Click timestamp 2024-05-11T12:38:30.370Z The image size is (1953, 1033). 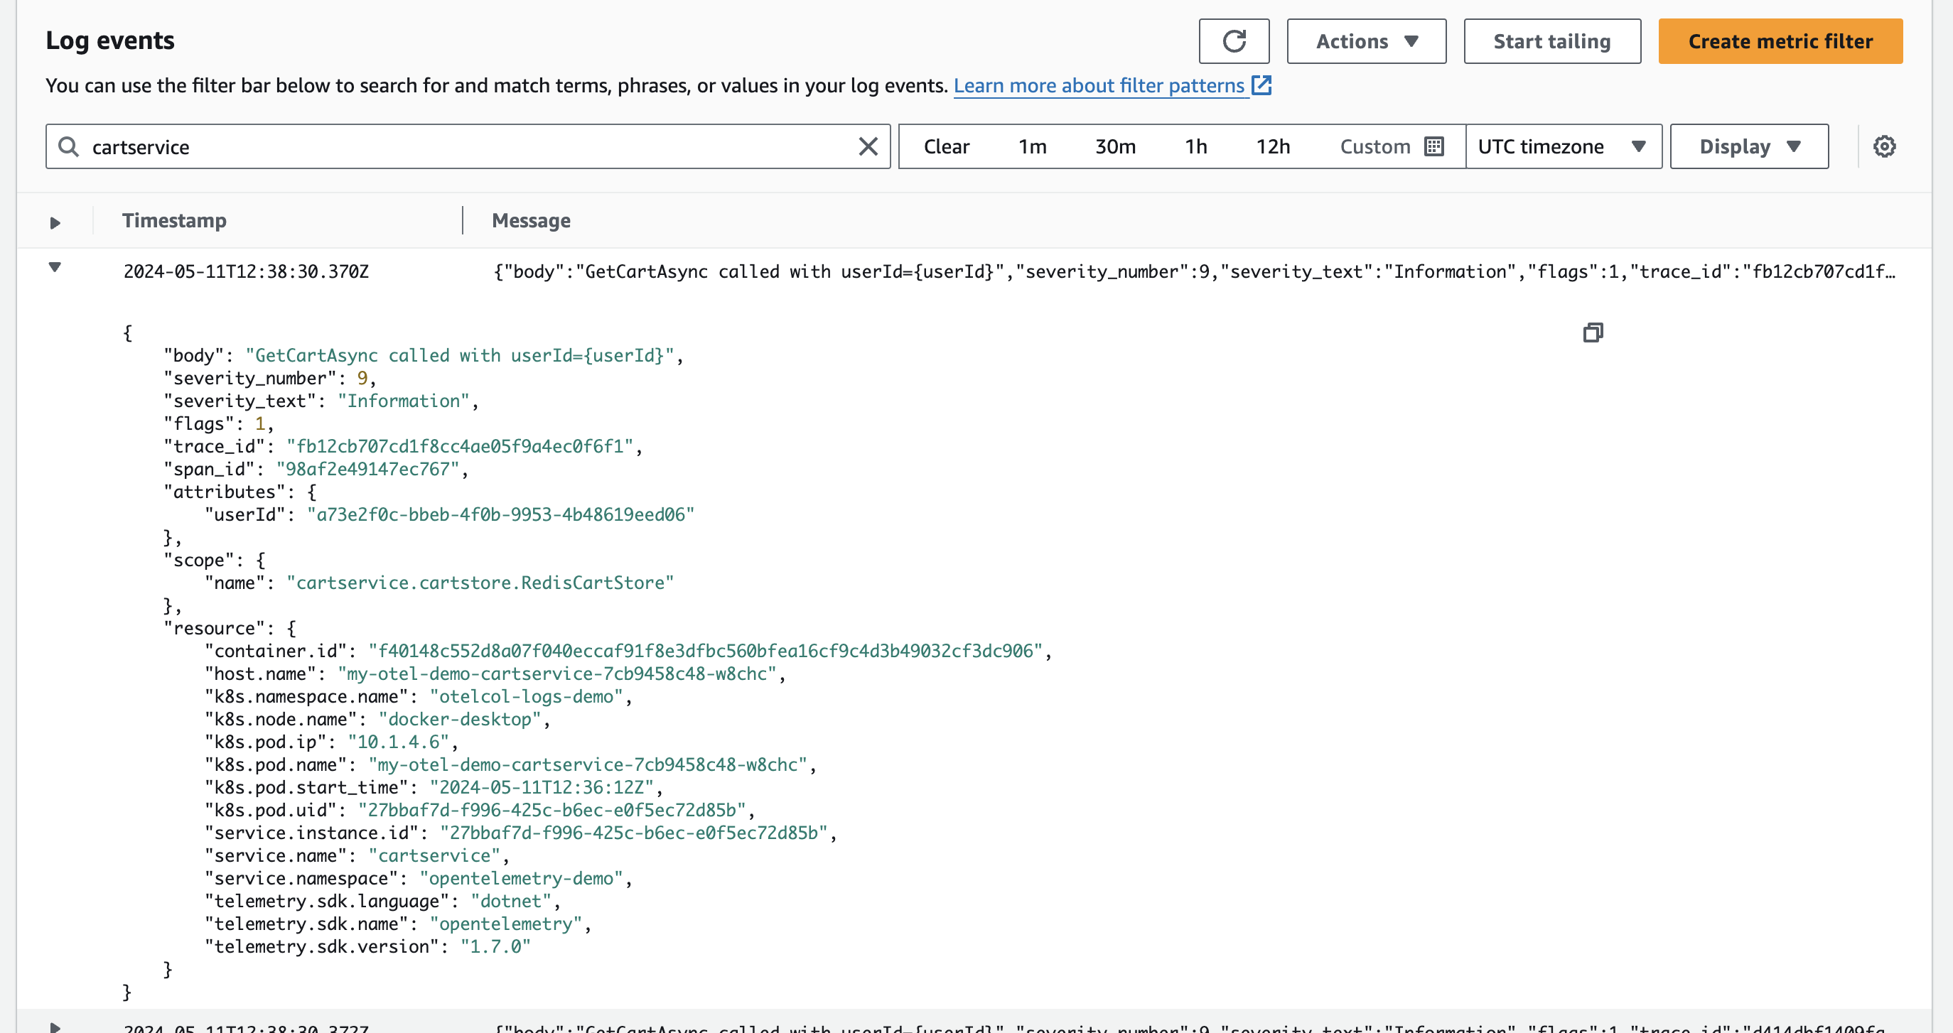[246, 271]
